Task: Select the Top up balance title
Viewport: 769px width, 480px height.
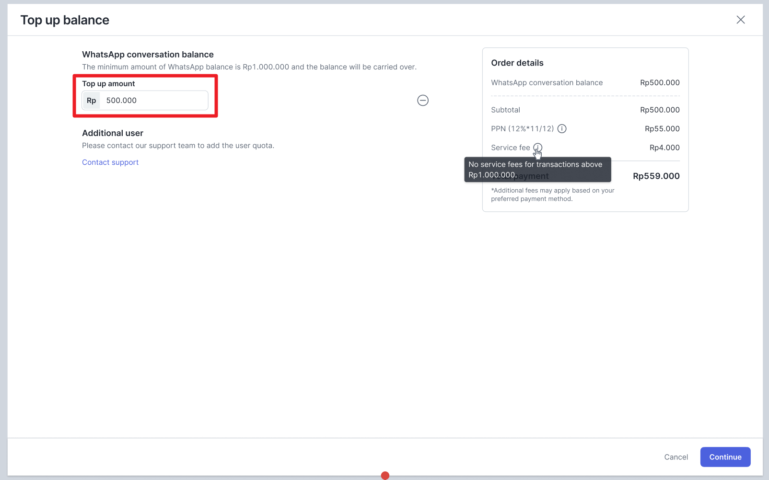Action: (x=65, y=20)
